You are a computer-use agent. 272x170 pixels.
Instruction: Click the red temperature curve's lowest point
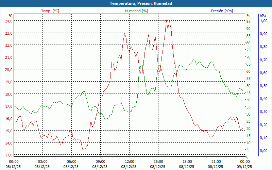point(84,150)
